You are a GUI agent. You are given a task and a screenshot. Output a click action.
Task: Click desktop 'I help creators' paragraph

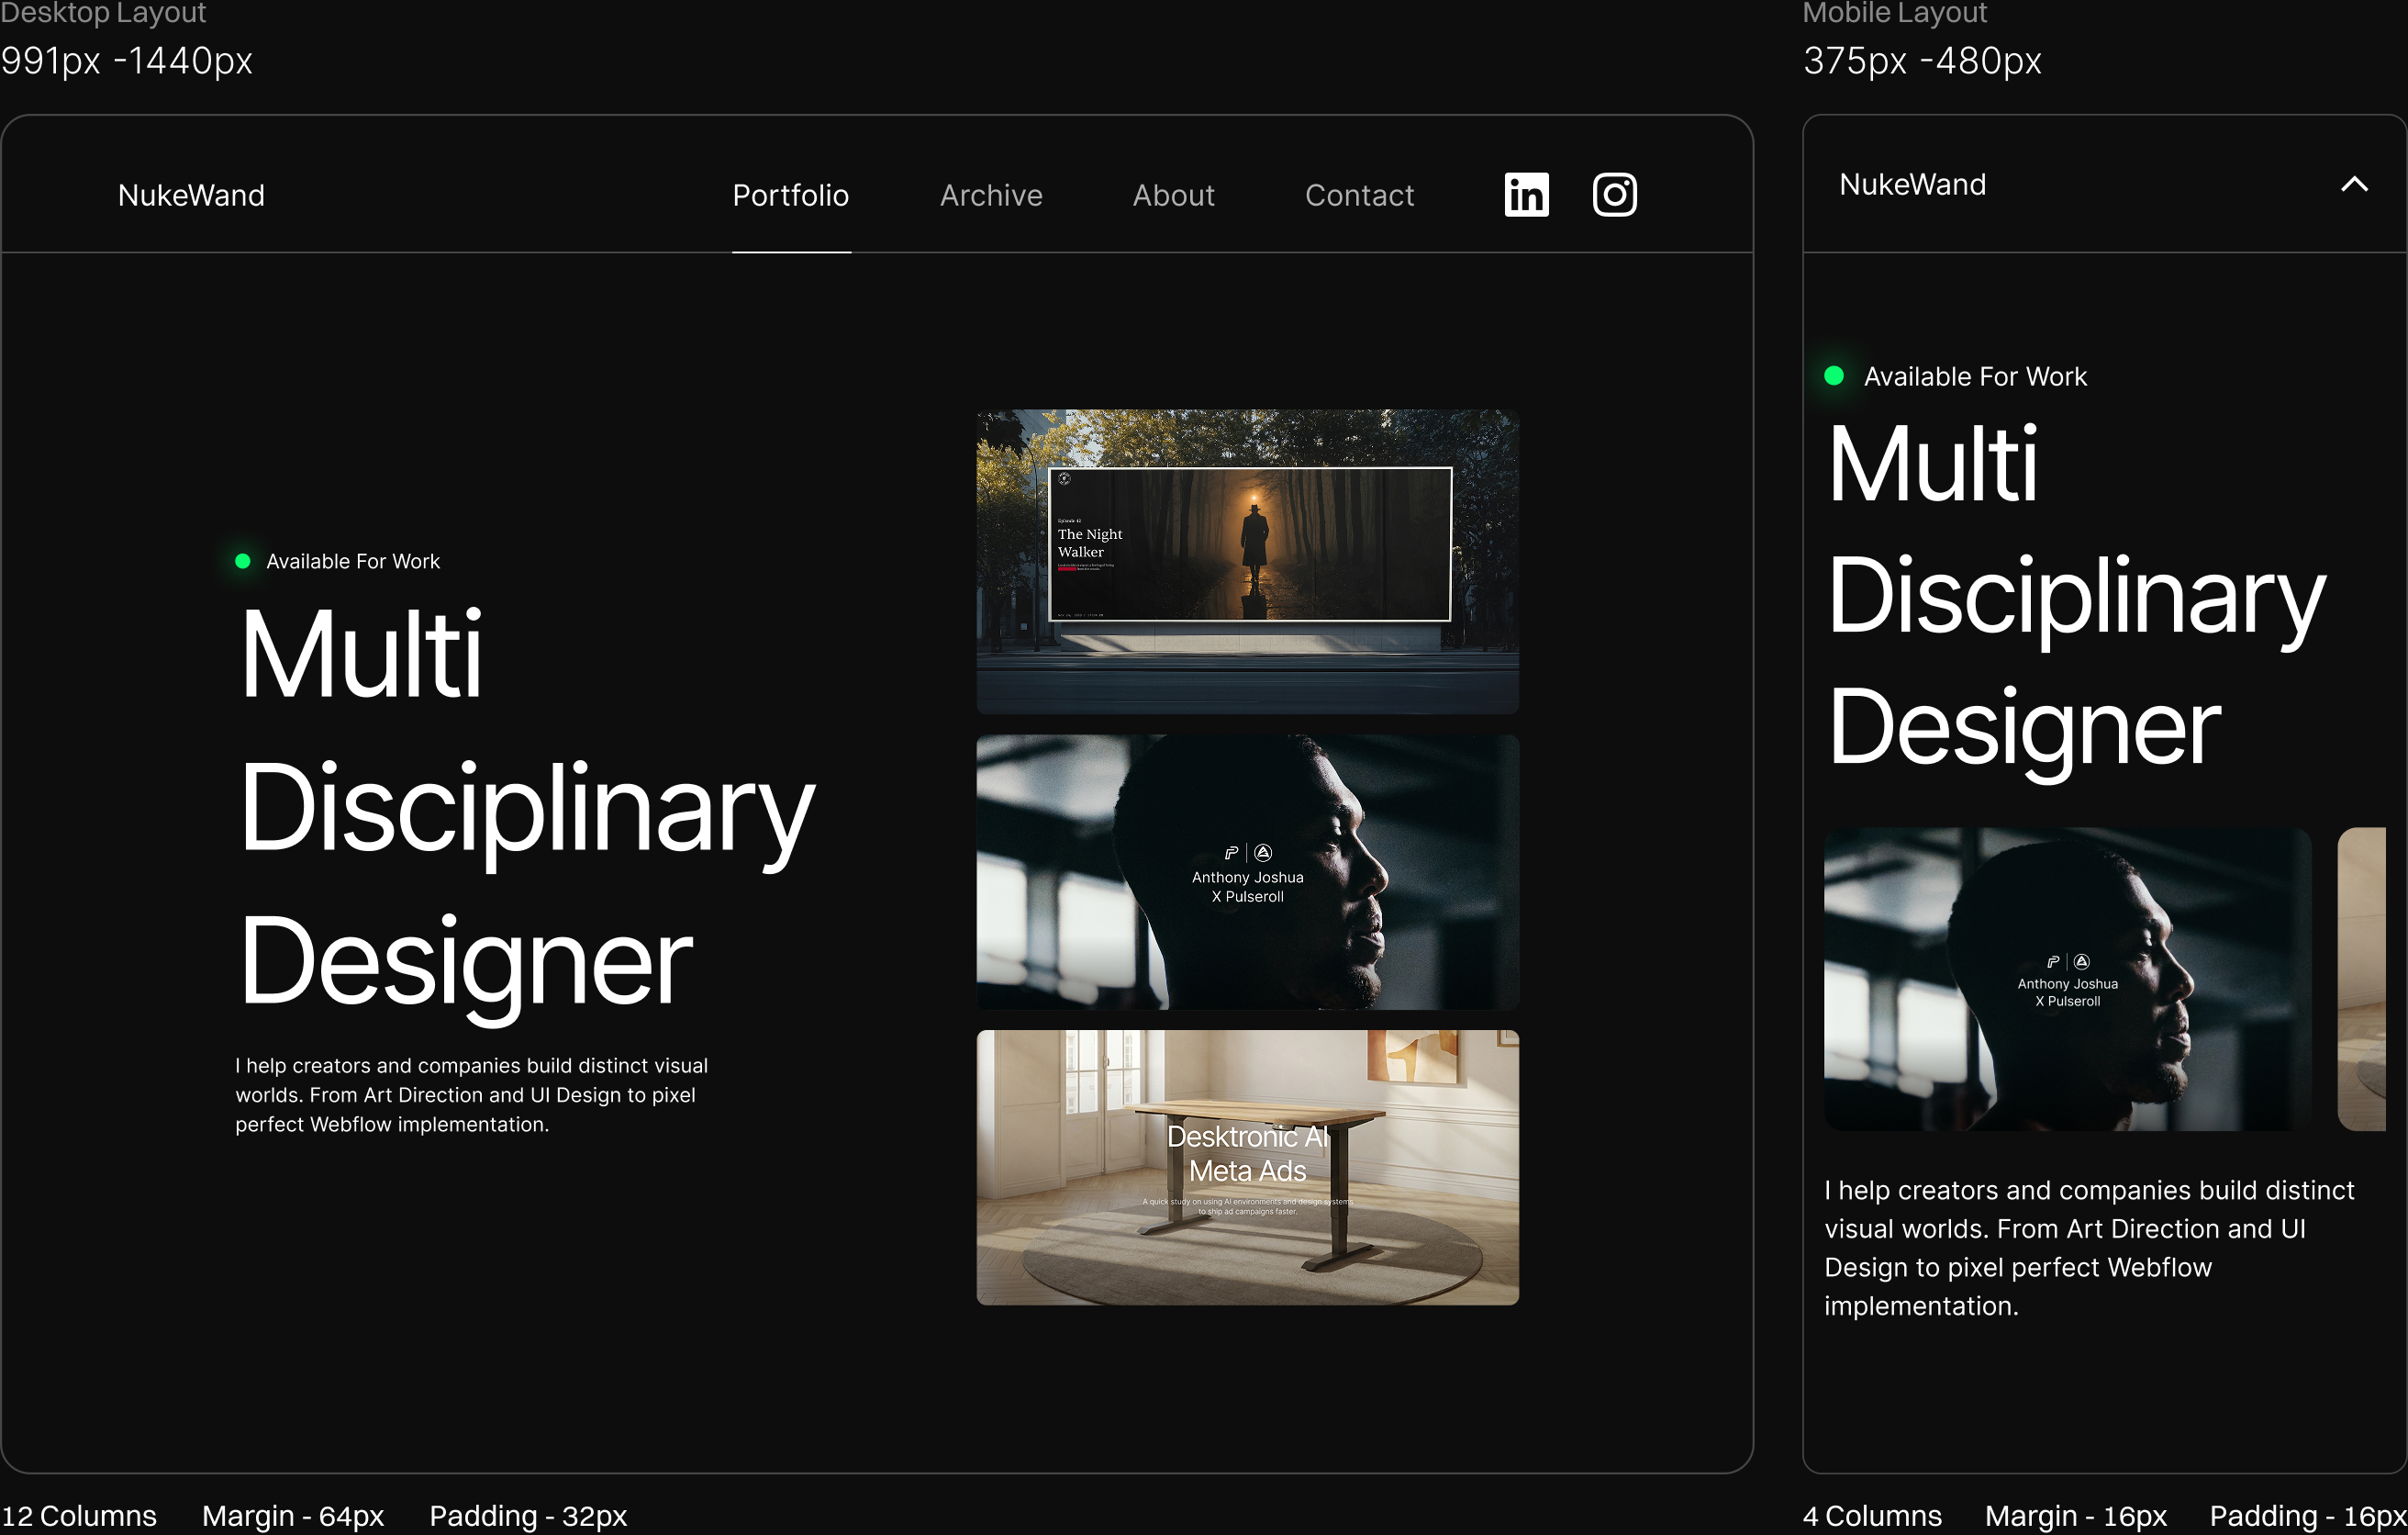(472, 1094)
